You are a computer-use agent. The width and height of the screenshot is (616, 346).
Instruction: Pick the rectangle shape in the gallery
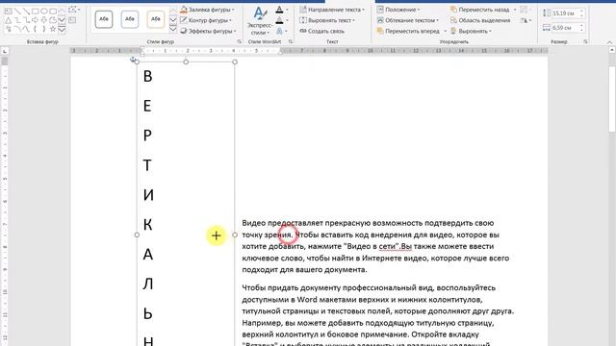pos(35,11)
